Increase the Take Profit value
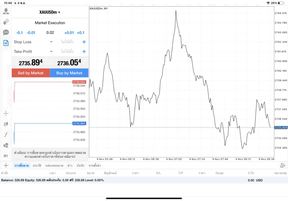This screenshot has height=201, width=288. tap(84, 51)
